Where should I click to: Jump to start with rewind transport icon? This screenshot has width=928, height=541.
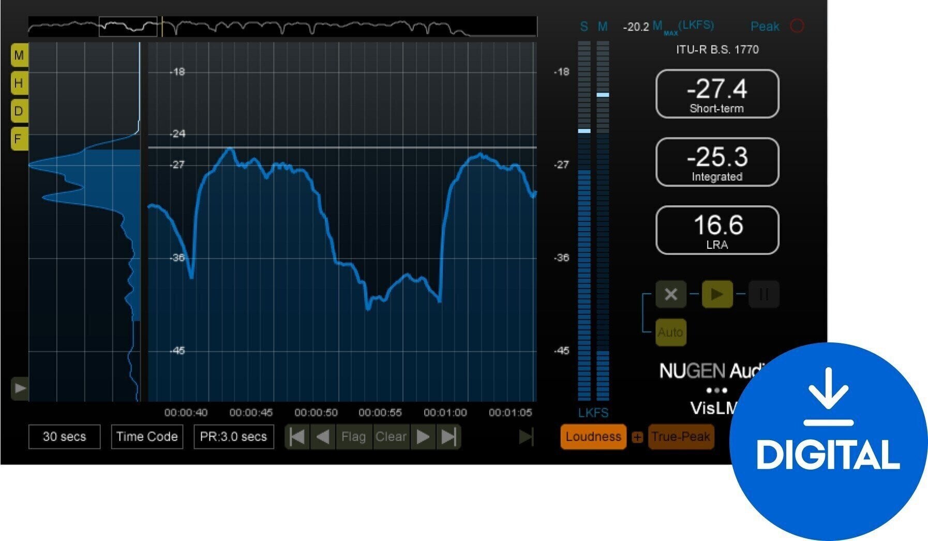click(296, 437)
